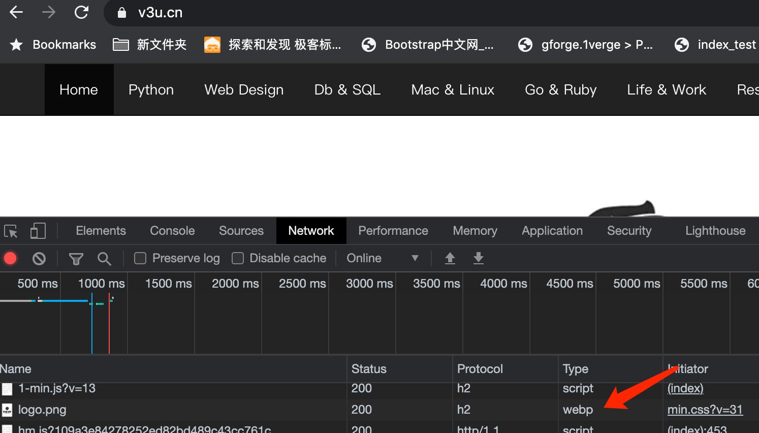
Task: Toggle Preserve log off after enabling
Action: point(139,258)
